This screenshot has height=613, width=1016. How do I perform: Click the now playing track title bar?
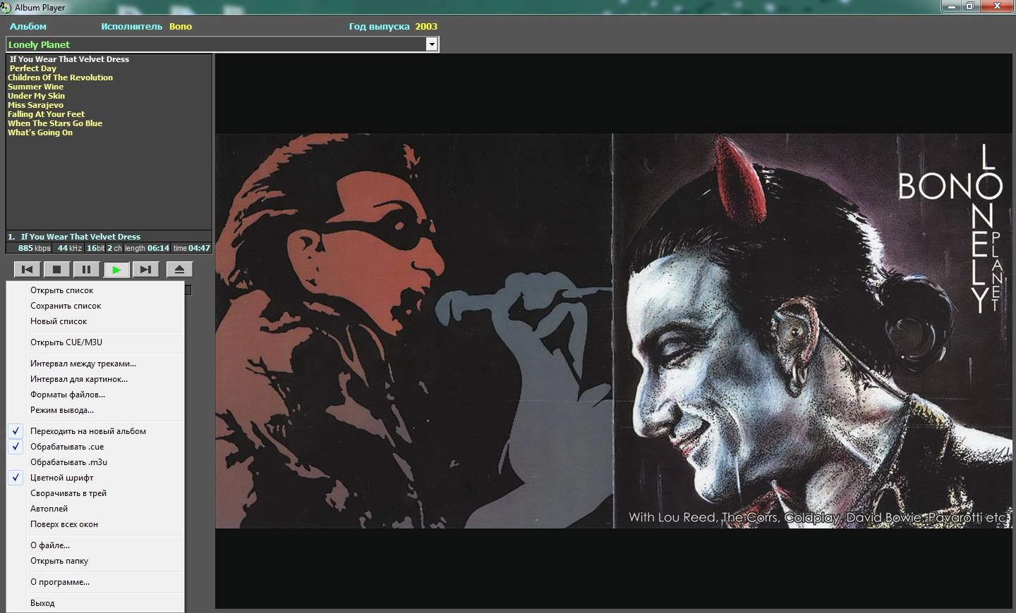point(109,237)
